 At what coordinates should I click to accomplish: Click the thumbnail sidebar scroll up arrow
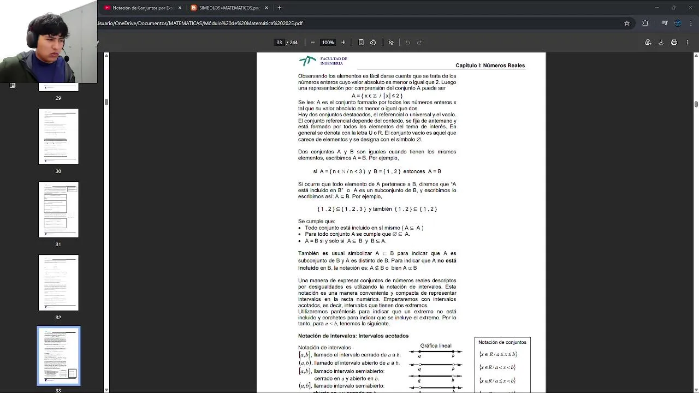click(106, 55)
